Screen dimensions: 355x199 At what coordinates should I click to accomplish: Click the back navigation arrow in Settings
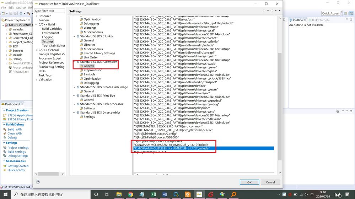pos(264,11)
